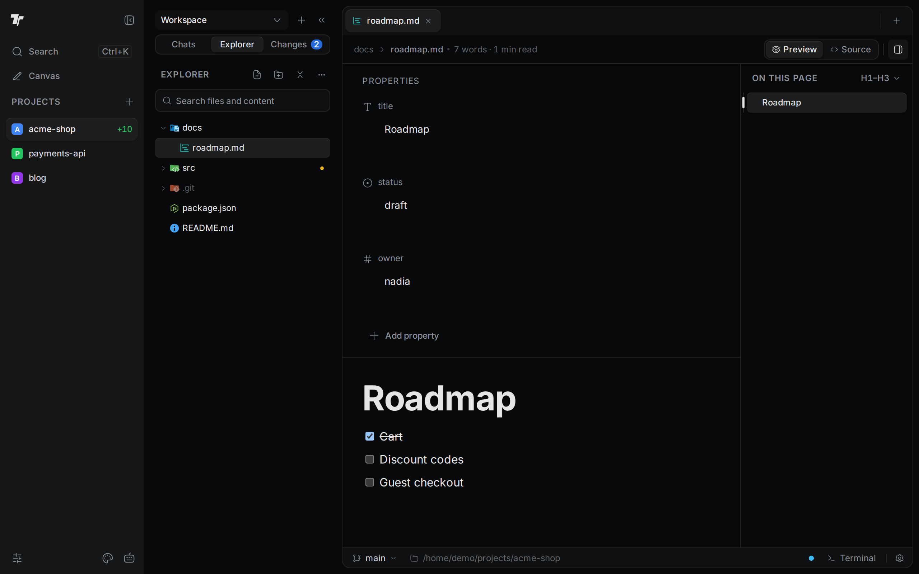The image size is (919, 574).
Task: Open Search with the magnifier icon
Action: click(72, 51)
